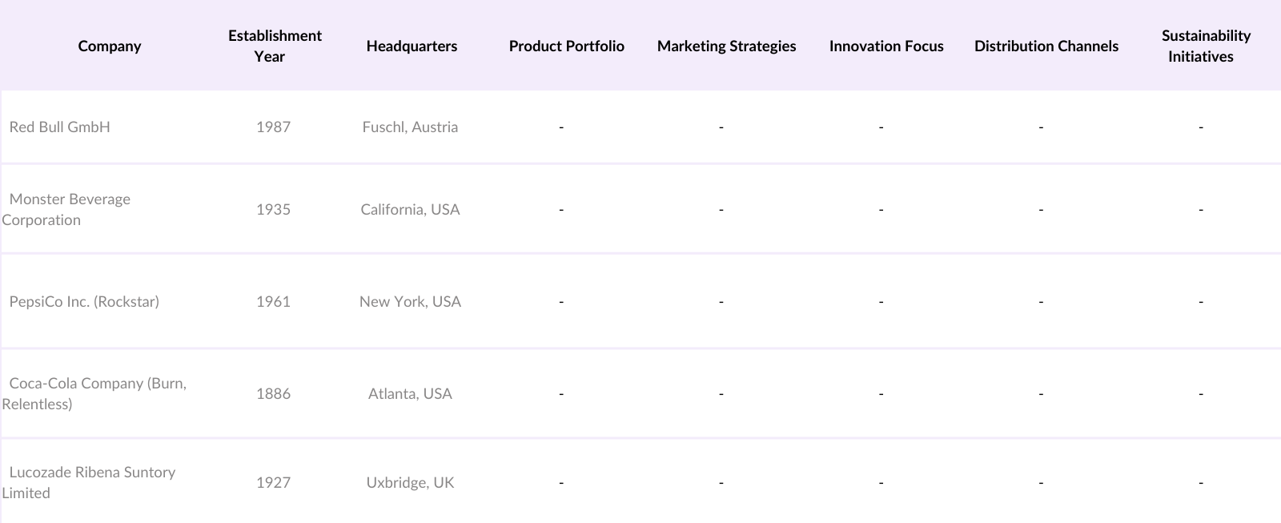The width and height of the screenshot is (1281, 523).
Task: Select the Lucozade Ribena Suntory Limited cell
Action: [91, 482]
